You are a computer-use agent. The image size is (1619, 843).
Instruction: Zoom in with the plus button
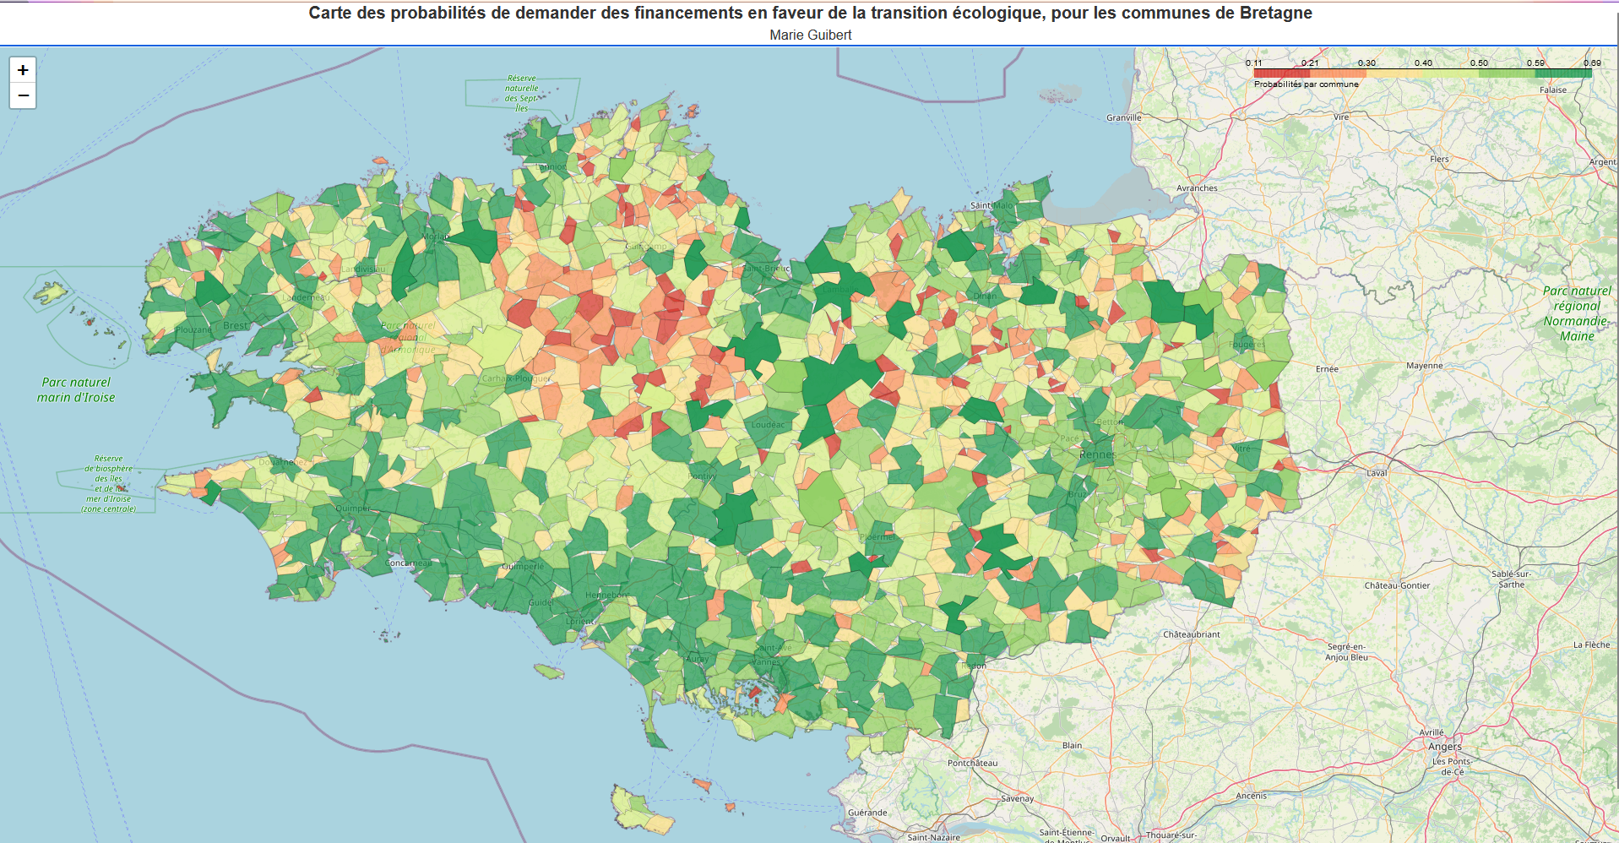click(23, 70)
